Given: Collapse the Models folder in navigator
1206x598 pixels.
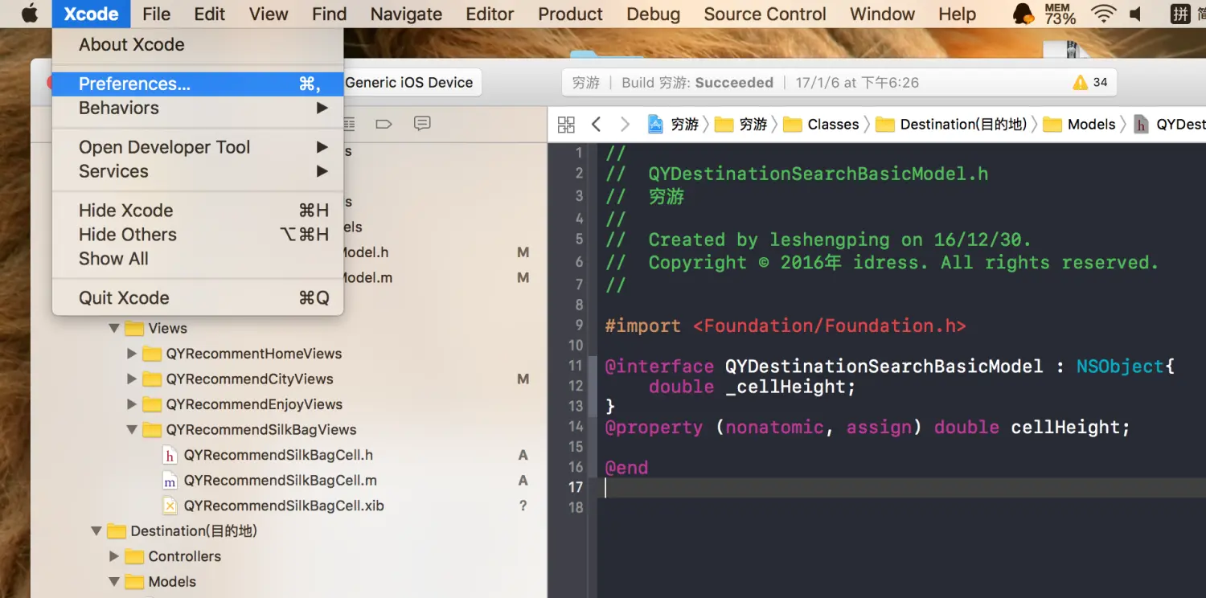Looking at the screenshot, I should (114, 582).
